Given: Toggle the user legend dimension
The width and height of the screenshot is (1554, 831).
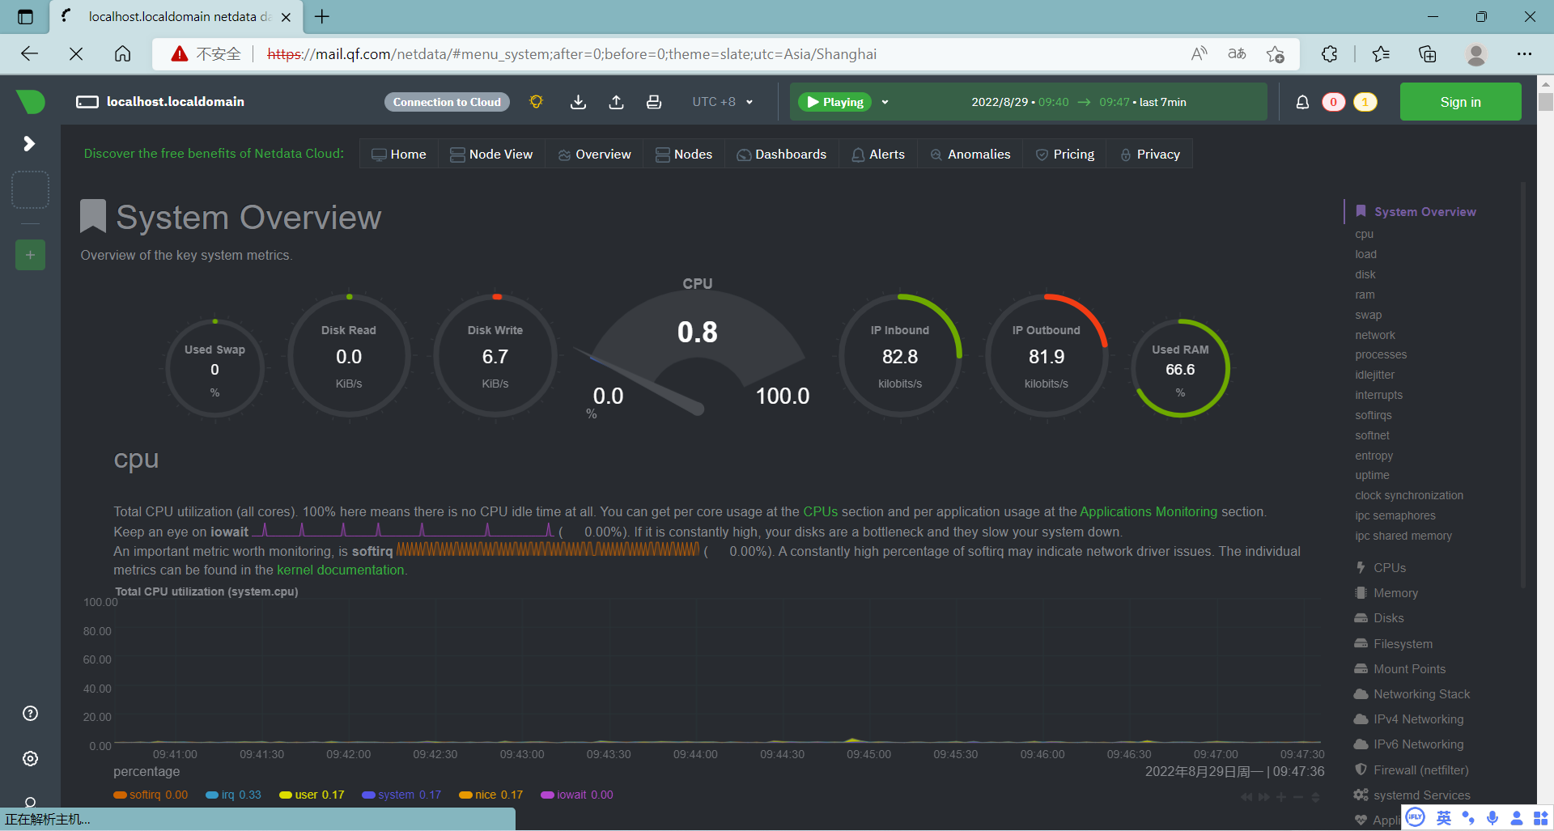Looking at the screenshot, I should tap(312, 795).
